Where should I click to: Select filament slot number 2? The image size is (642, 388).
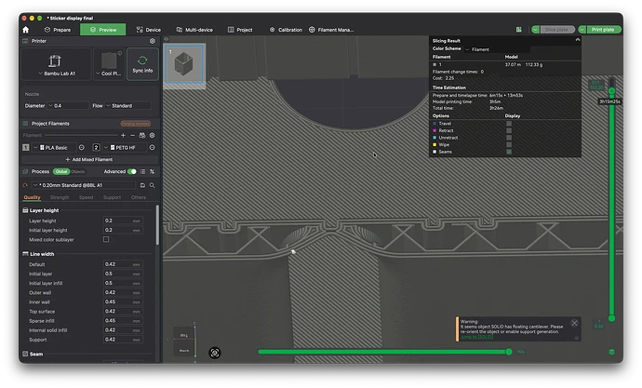[96, 147]
